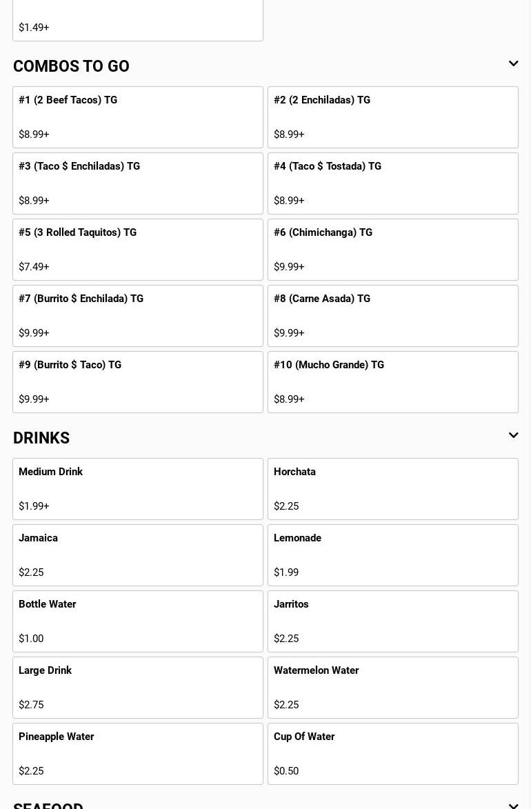The height and width of the screenshot is (809, 531).
Task: Collapse the Drinks section chevron
Action: pos(513,436)
